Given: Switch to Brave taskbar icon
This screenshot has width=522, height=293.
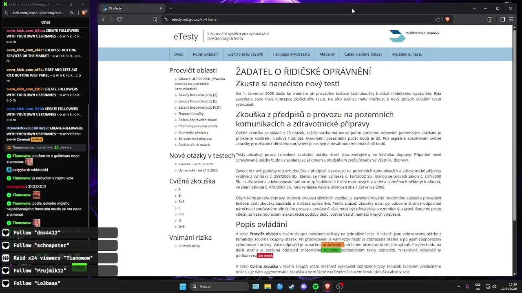Looking at the screenshot, I should 327,286.
